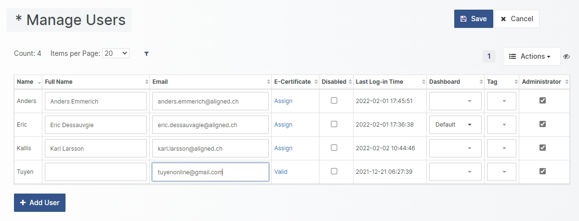Open the Items per Page dropdown
The image size is (579, 221).
click(x=116, y=53)
